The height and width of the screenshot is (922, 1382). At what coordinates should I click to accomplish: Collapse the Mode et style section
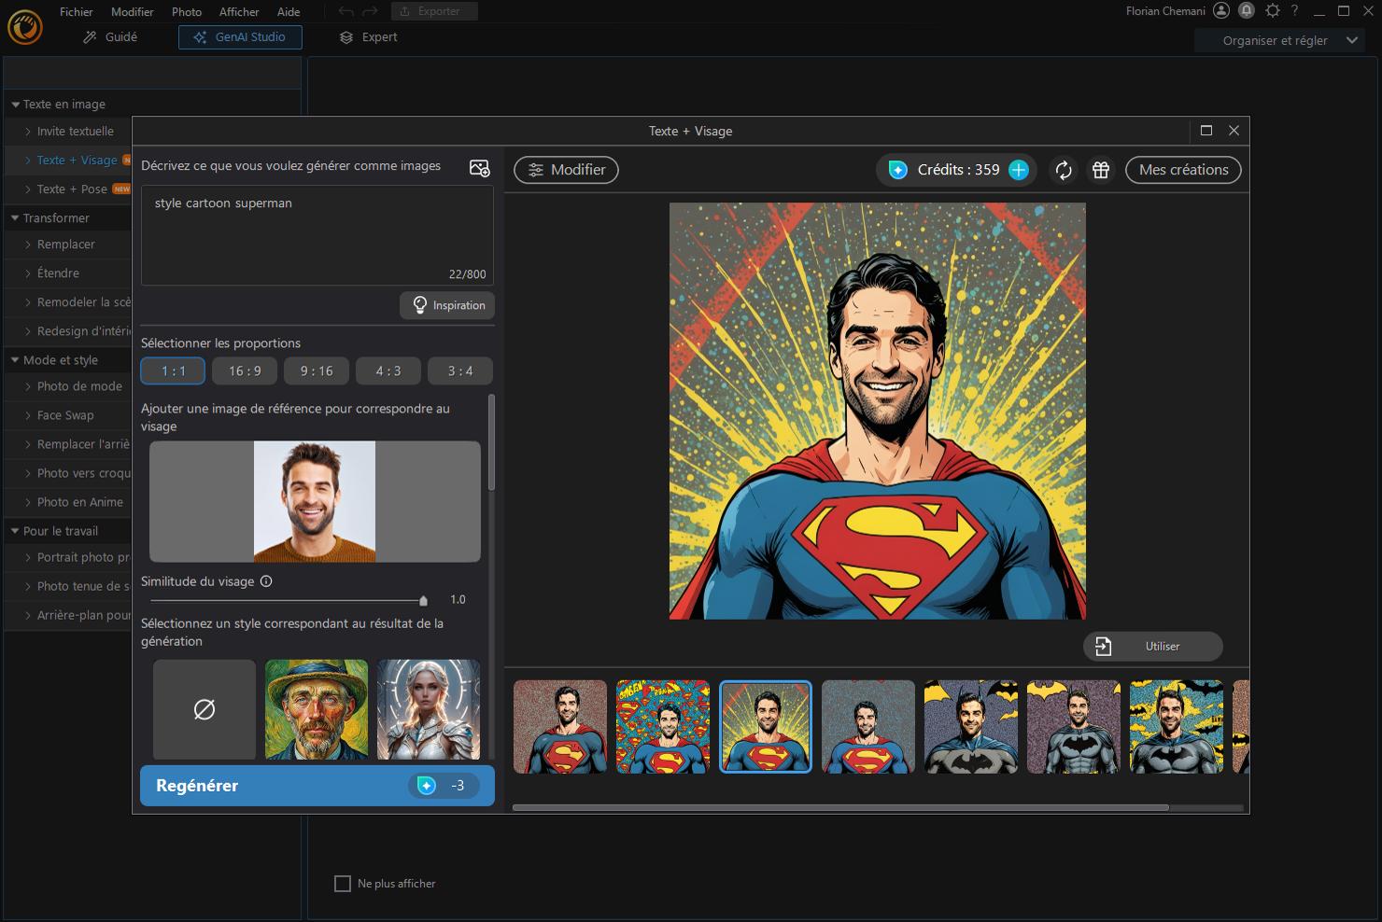15,359
